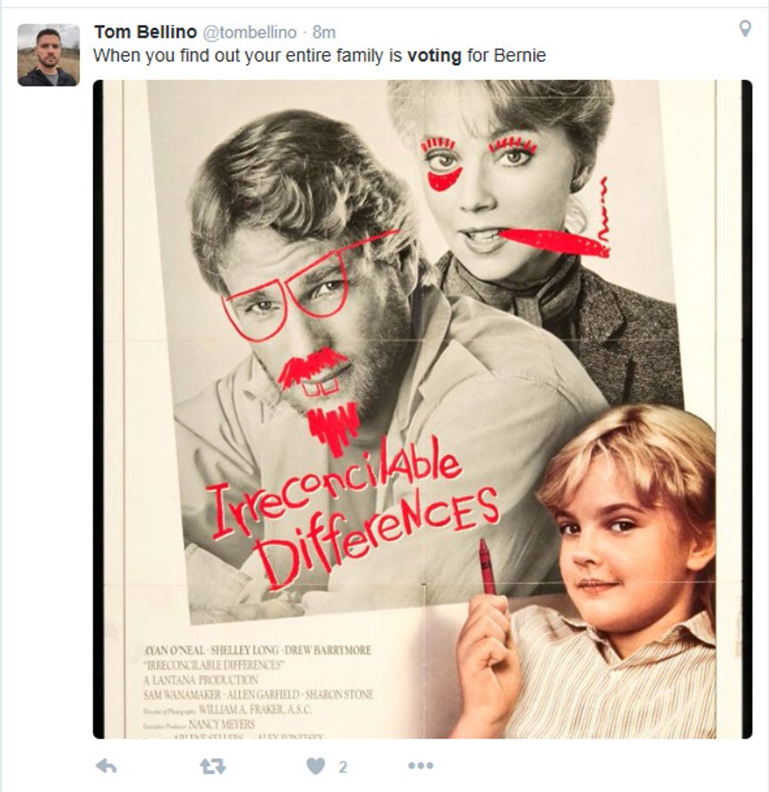The width and height of the screenshot is (769, 792).
Task: Click the location pin icon
Action: tap(745, 28)
